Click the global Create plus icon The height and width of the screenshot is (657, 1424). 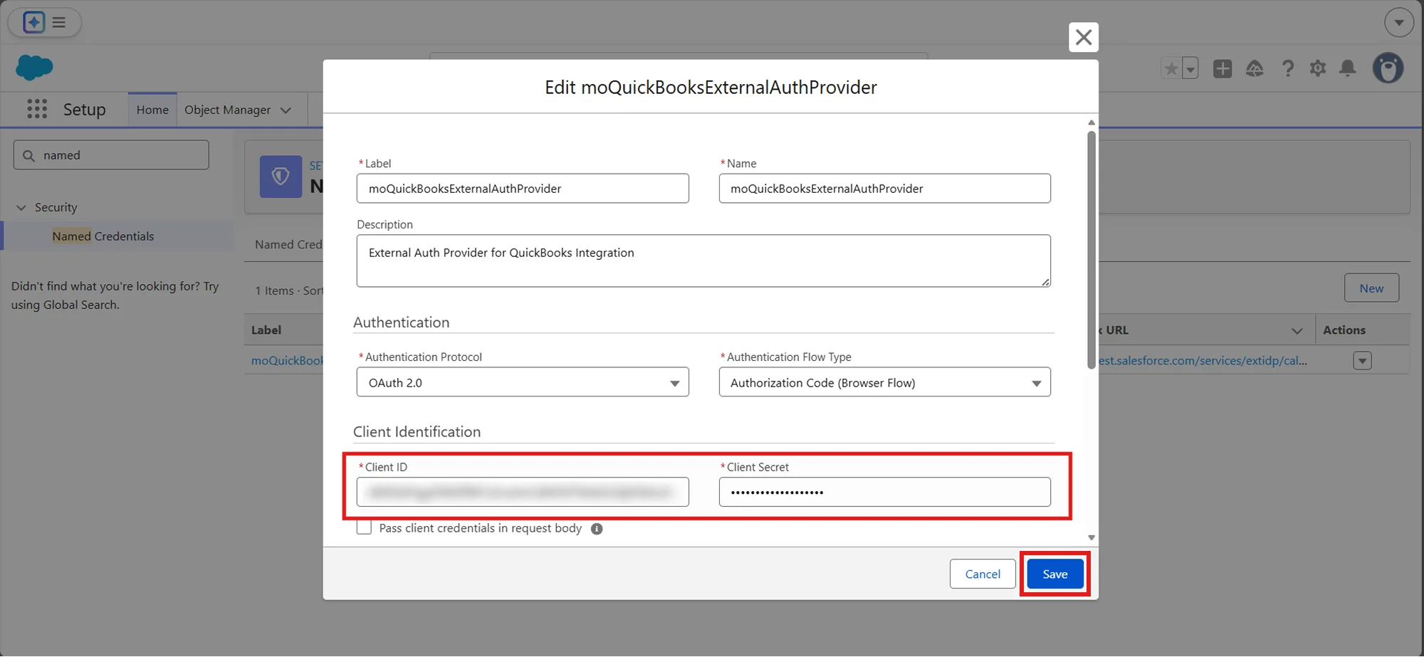1223,68
